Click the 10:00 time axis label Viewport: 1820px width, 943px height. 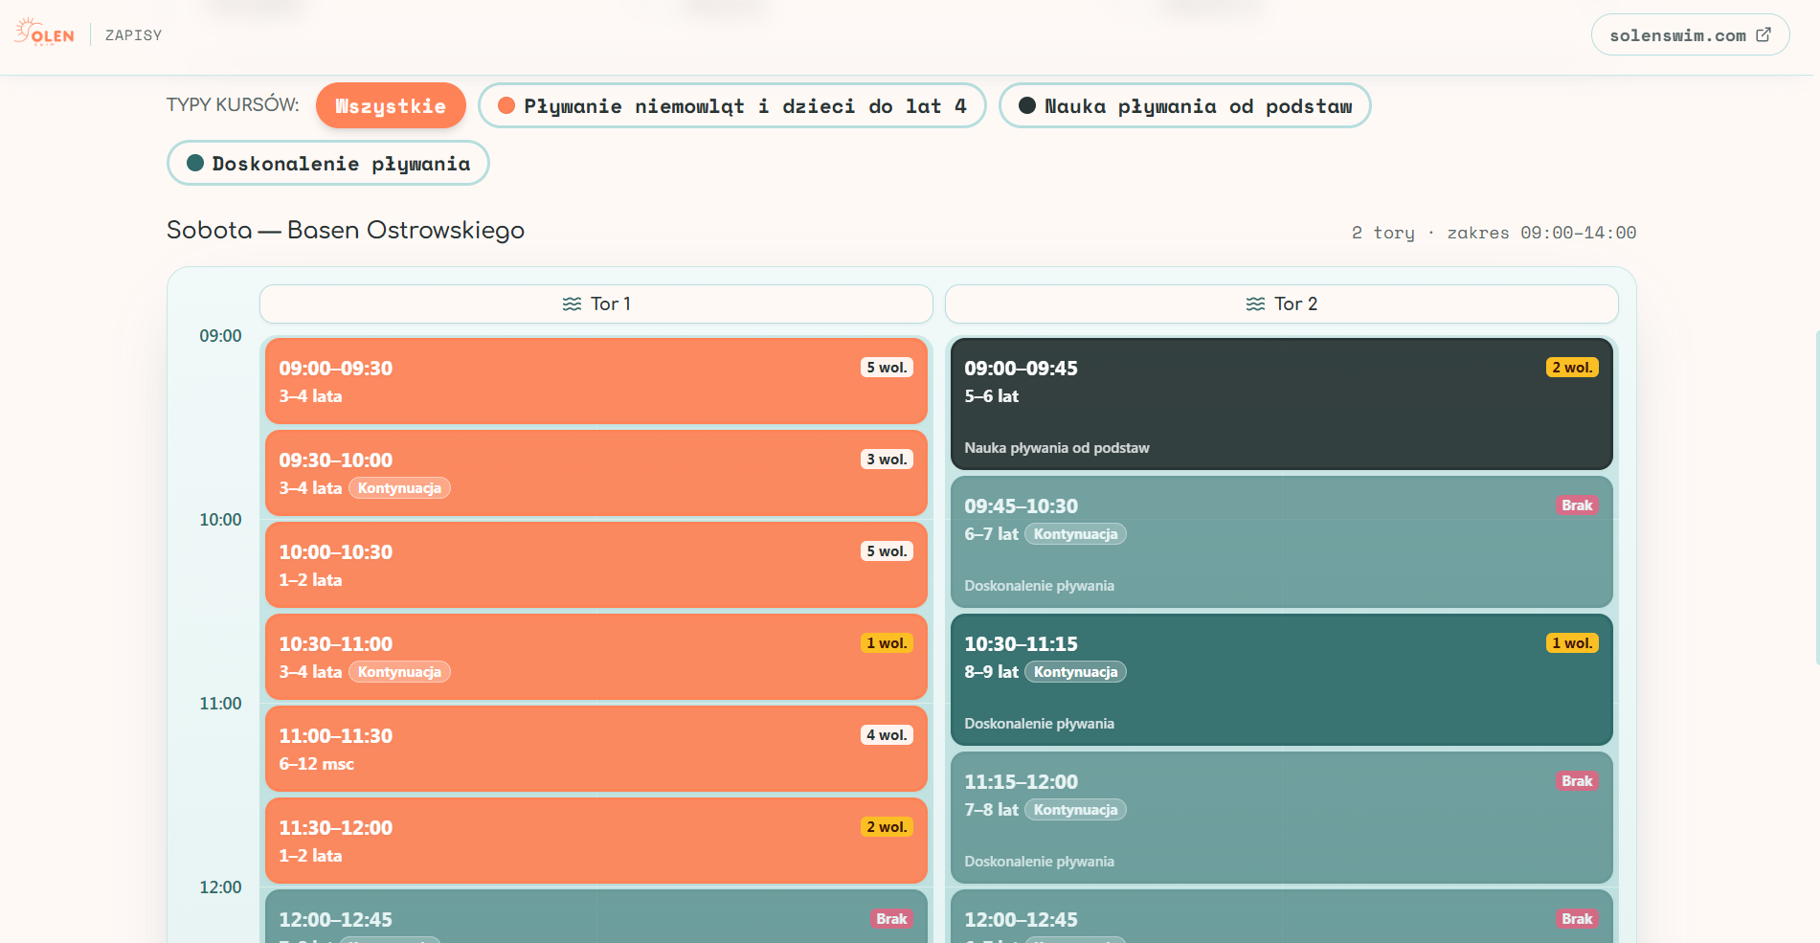click(x=220, y=520)
